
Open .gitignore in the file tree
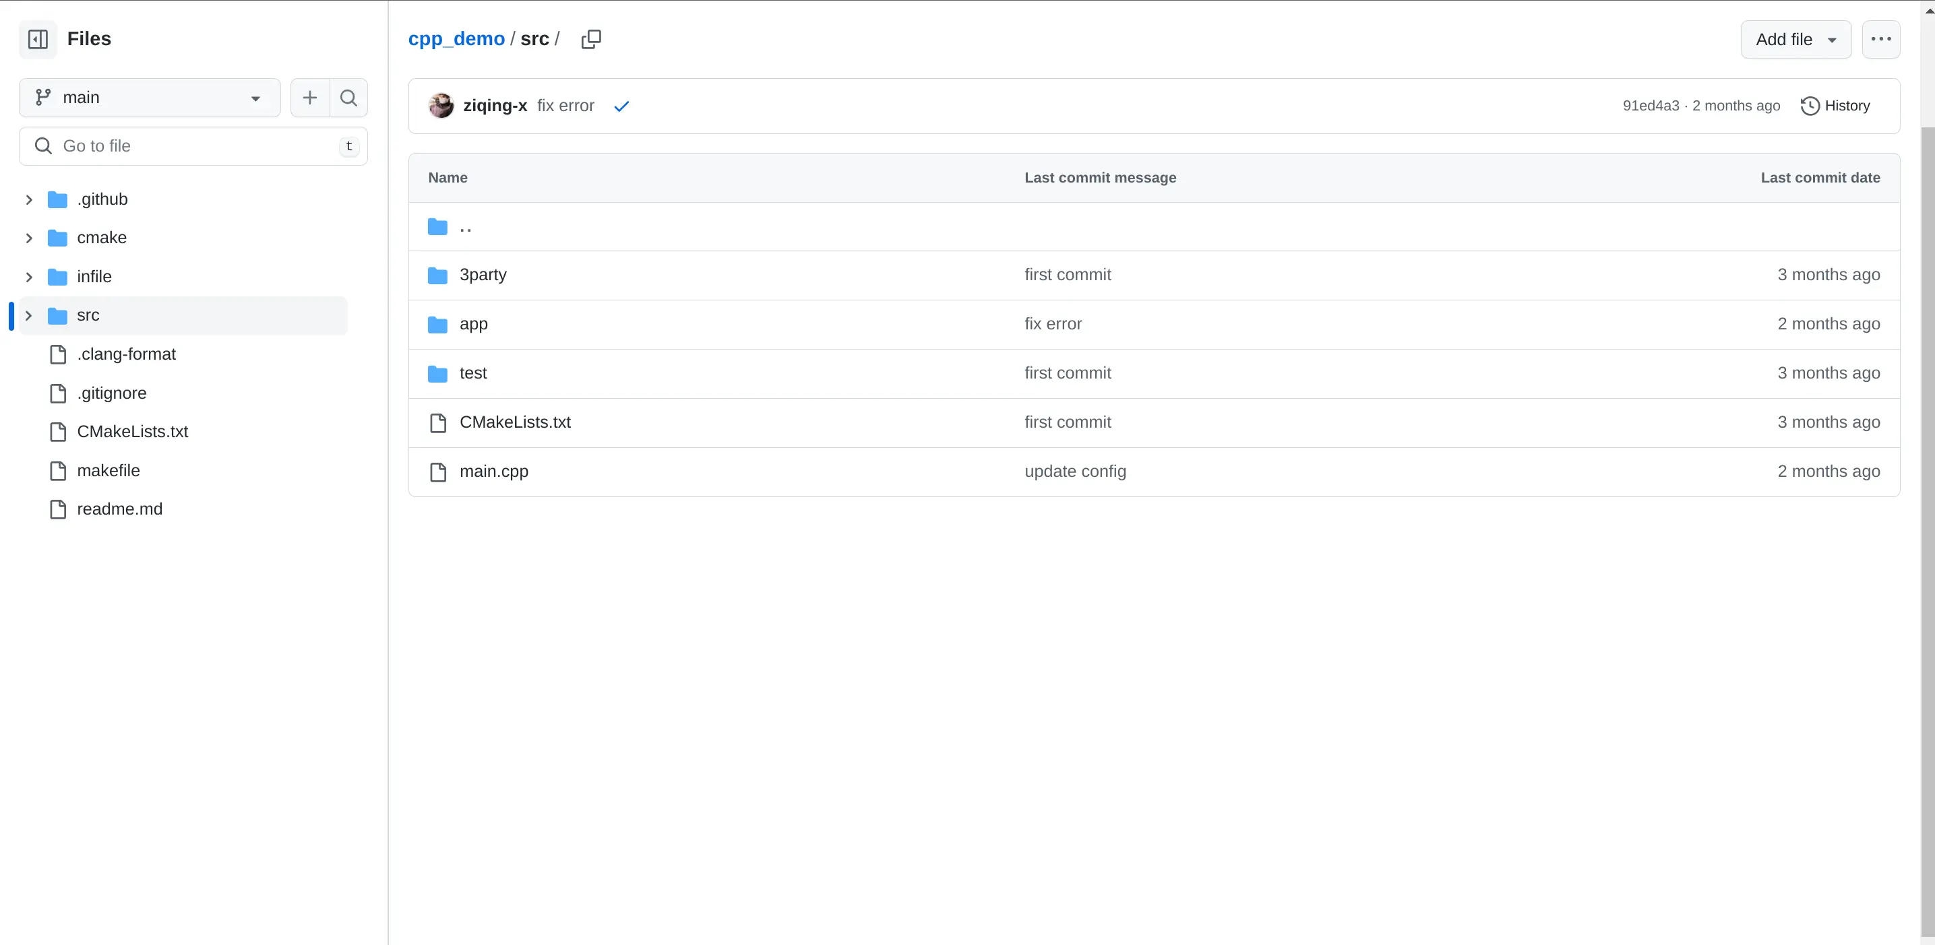[x=111, y=393]
